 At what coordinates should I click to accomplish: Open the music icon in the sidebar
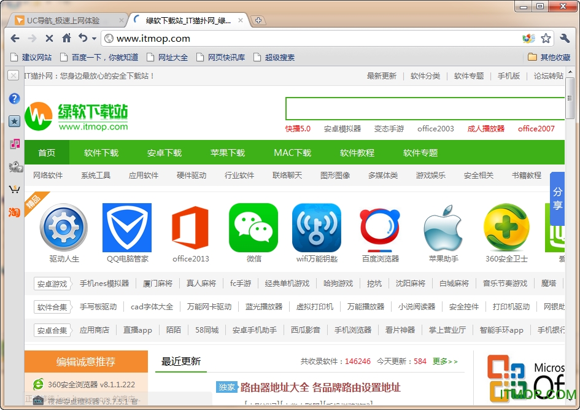[14, 144]
